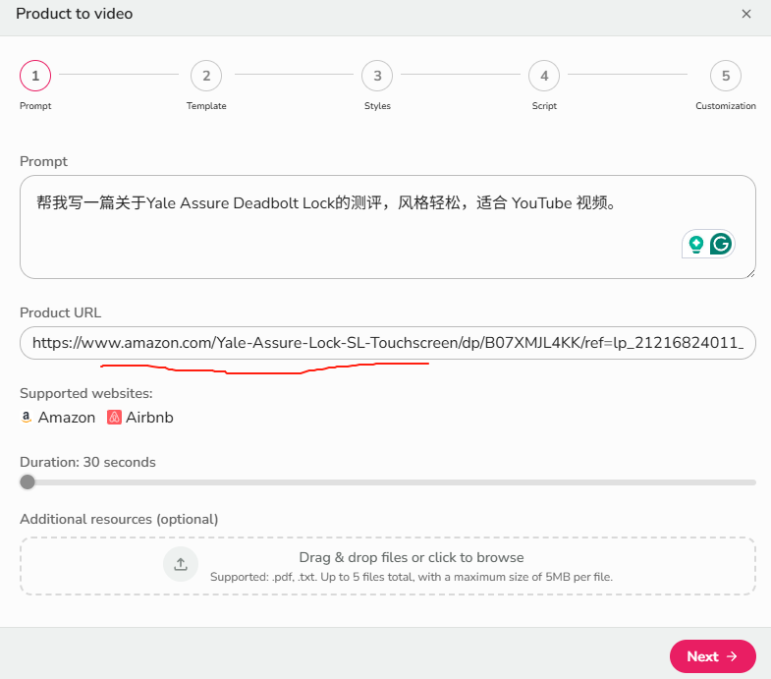The width and height of the screenshot is (771, 679).
Task: Click the Airbnb supported website label
Action: coord(149,418)
